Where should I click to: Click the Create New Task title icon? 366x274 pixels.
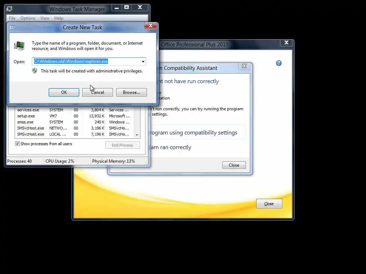click(x=13, y=27)
